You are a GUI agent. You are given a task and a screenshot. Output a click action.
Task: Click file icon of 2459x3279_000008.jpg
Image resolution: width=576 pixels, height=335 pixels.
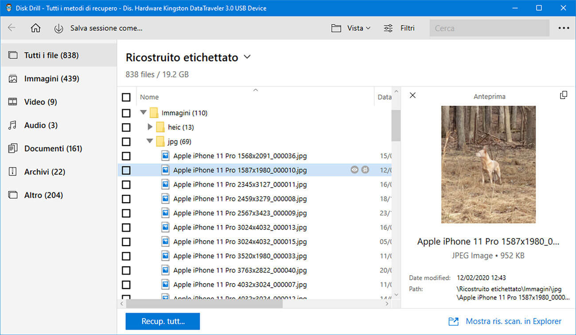(166, 199)
